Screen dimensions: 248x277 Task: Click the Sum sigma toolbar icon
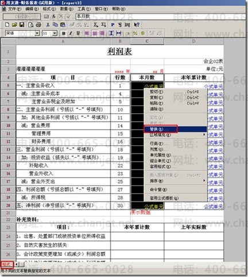(x=96, y=25)
